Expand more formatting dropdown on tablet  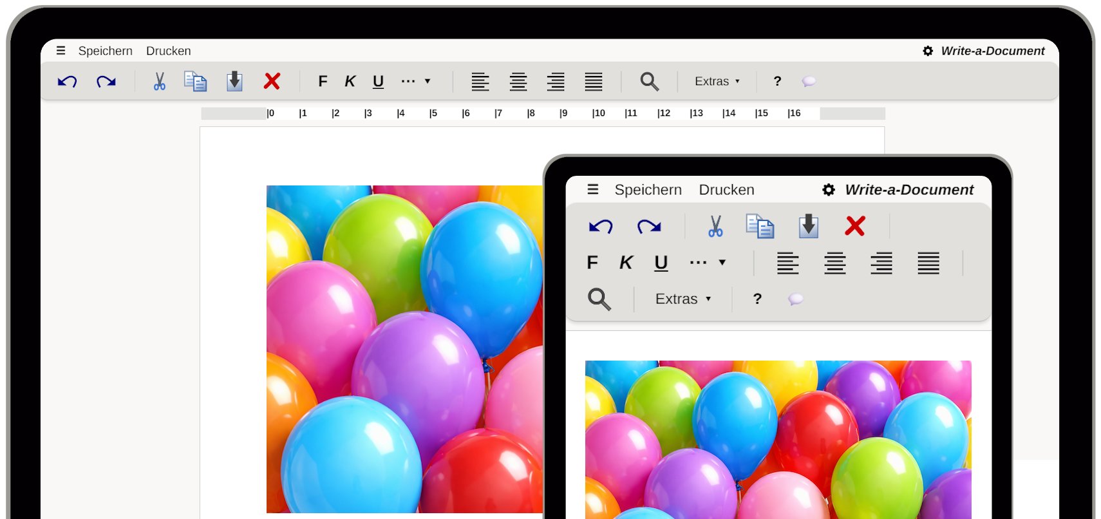coord(708,263)
